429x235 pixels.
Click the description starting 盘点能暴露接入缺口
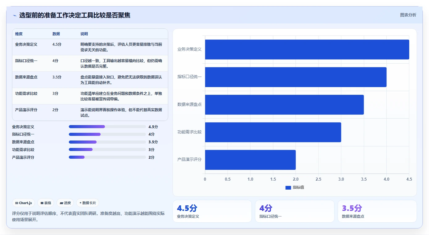121,80
